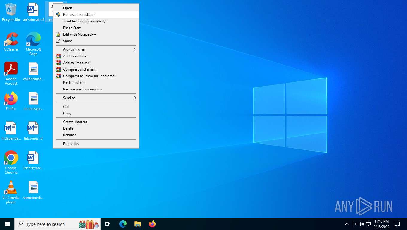Click Open in the context menu
This screenshot has width=407, height=230.
pyautogui.click(x=96, y=8)
